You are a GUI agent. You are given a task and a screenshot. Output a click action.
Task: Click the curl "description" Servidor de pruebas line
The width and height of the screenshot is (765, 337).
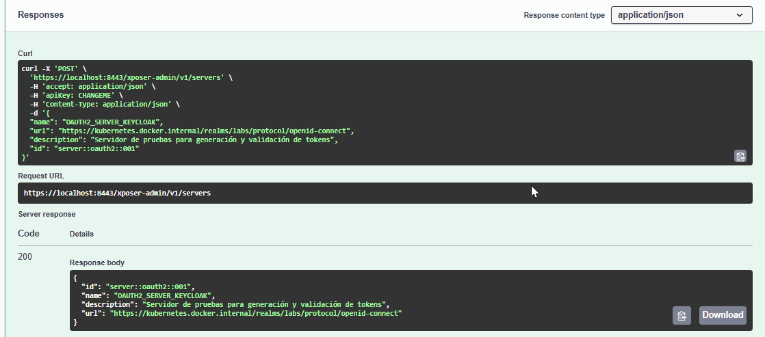click(x=184, y=140)
